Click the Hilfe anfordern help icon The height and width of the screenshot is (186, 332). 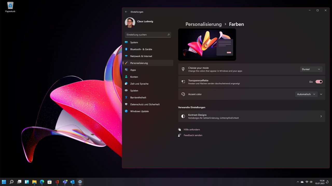179,129
